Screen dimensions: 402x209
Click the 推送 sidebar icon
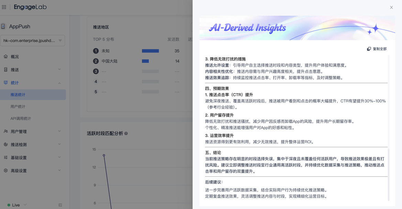tap(6, 70)
